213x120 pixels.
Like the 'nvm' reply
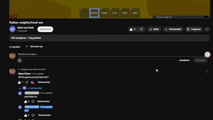pos(26,115)
